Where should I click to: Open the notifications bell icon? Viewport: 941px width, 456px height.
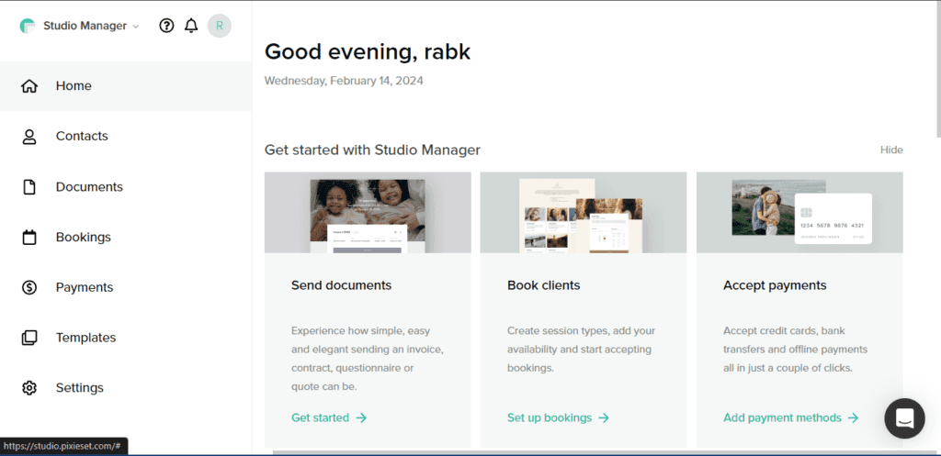[x=191, y=26]
